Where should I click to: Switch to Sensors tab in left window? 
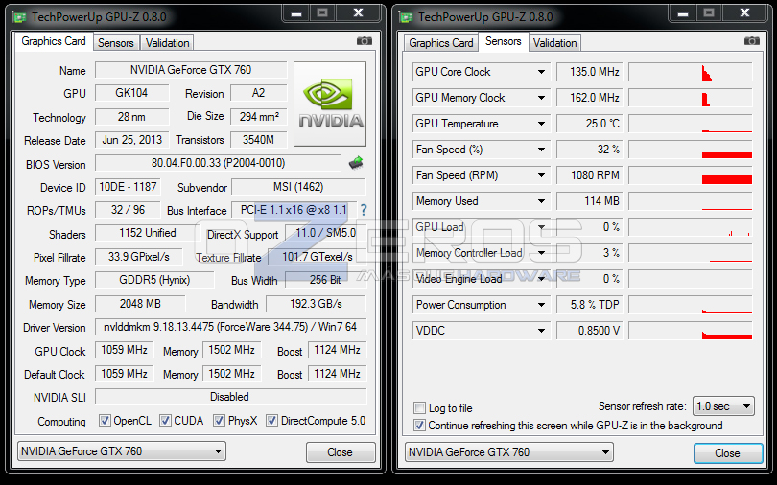pos(116,43)
